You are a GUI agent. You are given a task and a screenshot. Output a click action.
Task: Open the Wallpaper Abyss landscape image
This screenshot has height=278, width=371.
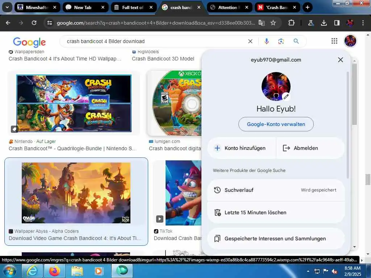click(76, 193)
